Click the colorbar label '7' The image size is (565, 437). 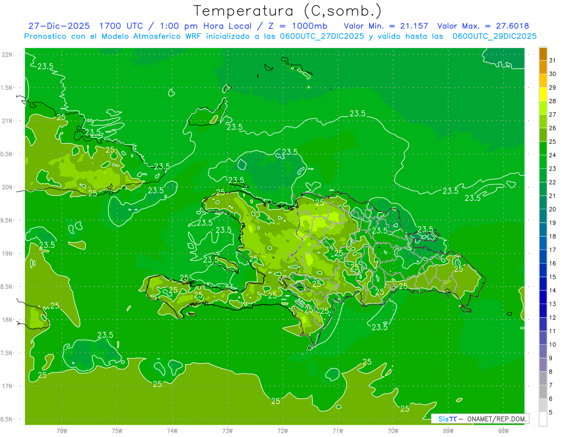(x=551, y=386)
